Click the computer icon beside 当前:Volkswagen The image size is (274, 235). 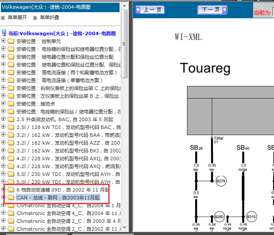pyautogui.click(x=4, y=33)
